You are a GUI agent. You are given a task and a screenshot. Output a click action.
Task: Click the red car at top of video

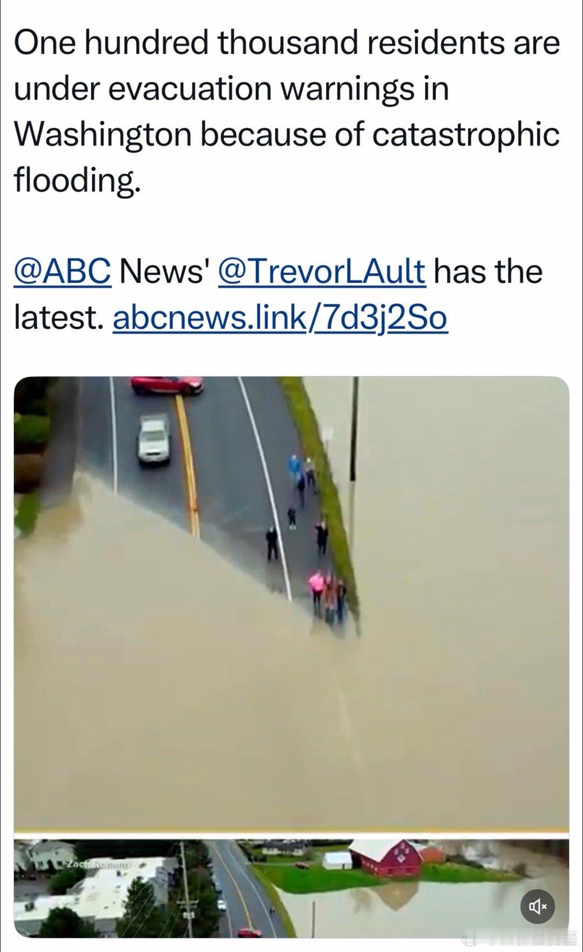click(167, 384)
